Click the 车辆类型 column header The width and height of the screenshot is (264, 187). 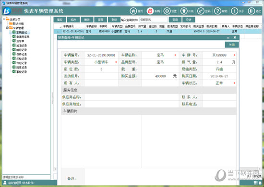pos(117,26)
